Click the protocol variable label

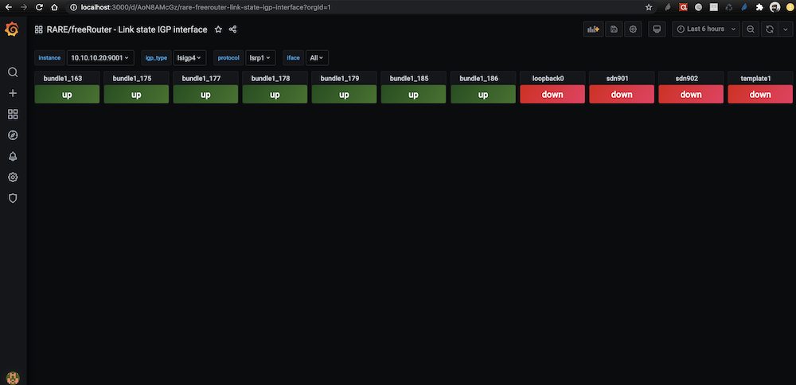(x=228, y=58)
